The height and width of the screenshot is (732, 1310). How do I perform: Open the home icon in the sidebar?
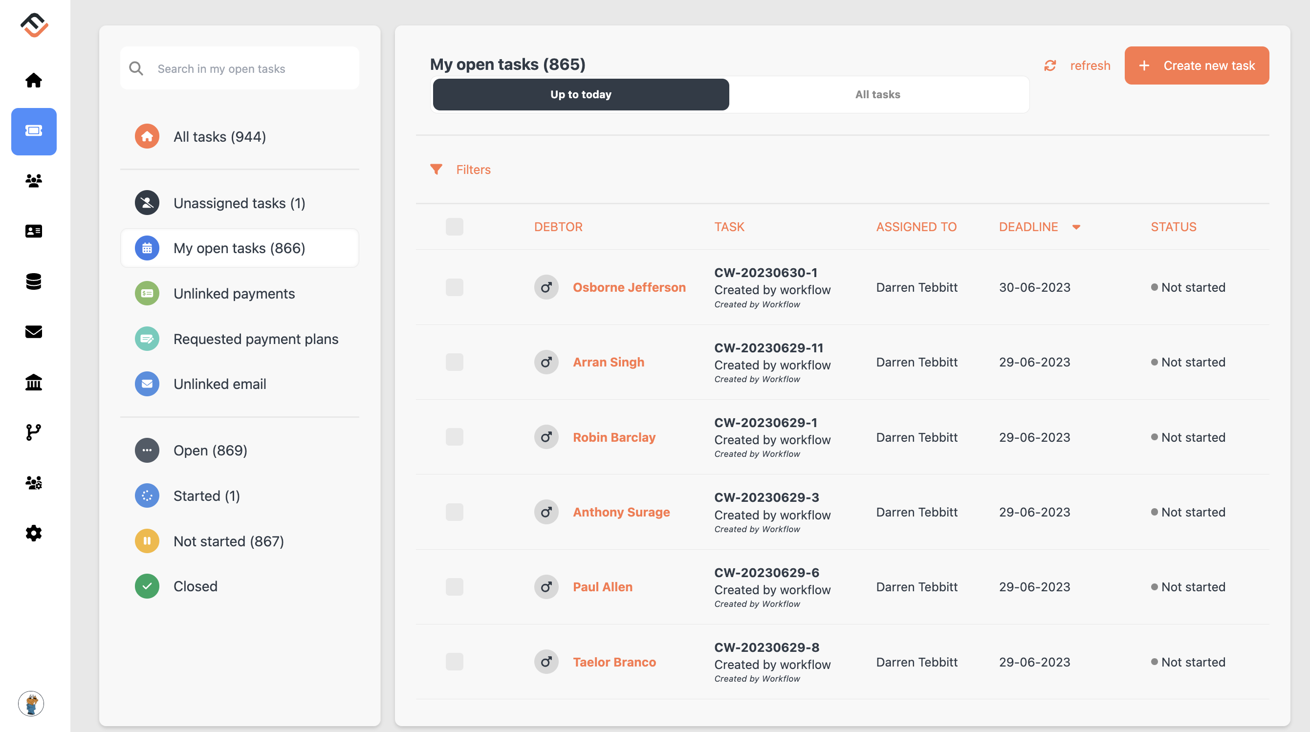[33, 80]
